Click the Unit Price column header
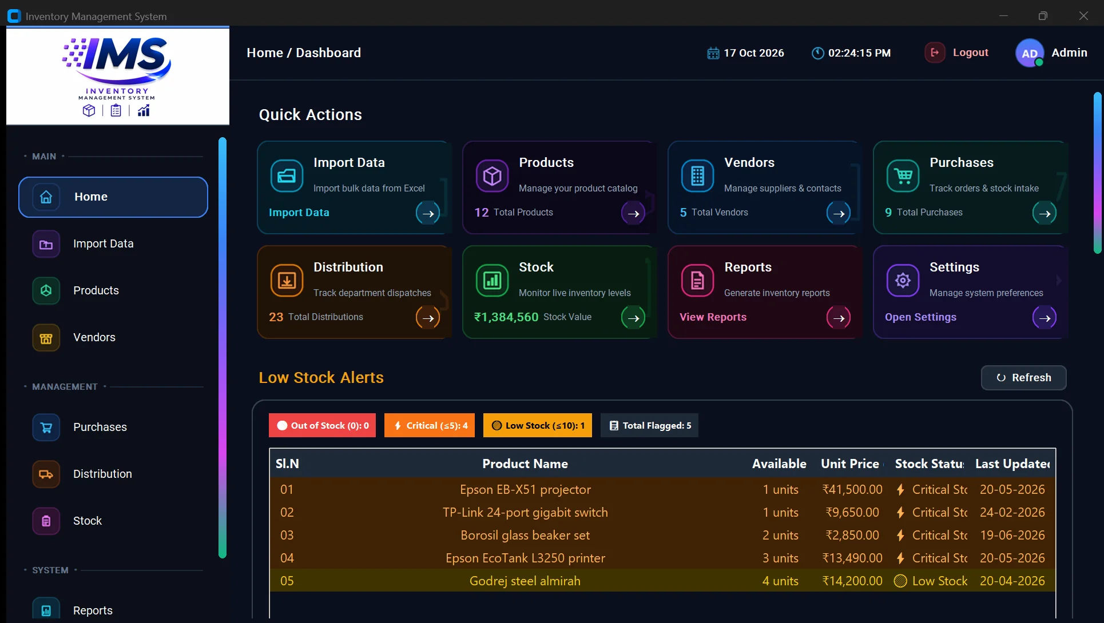Screen dimensions: 1104x623 [x=850, y=464]
